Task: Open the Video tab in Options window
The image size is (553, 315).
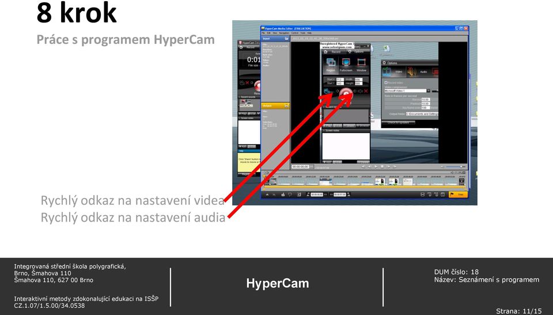Action: point(394,72)
